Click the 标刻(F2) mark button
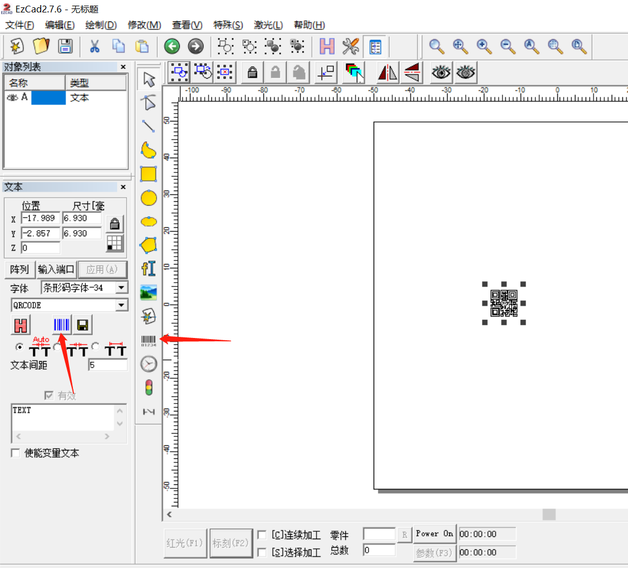 coord(231,543)
